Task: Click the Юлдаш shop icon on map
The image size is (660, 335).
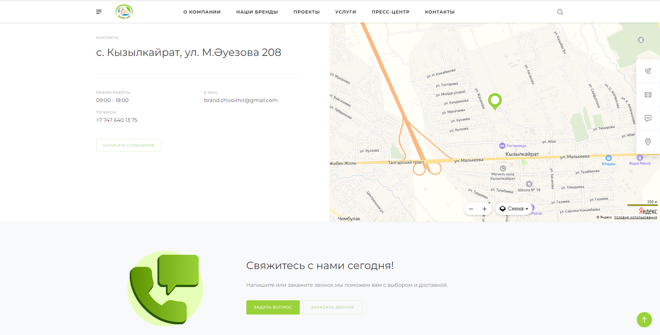Action: point(608,158)
